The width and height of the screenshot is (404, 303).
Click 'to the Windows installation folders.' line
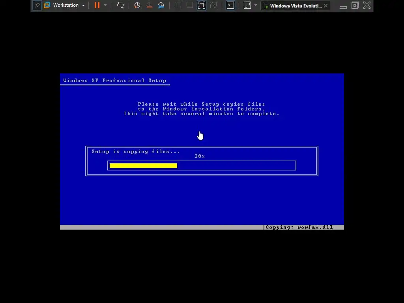(x=202, y=109)
